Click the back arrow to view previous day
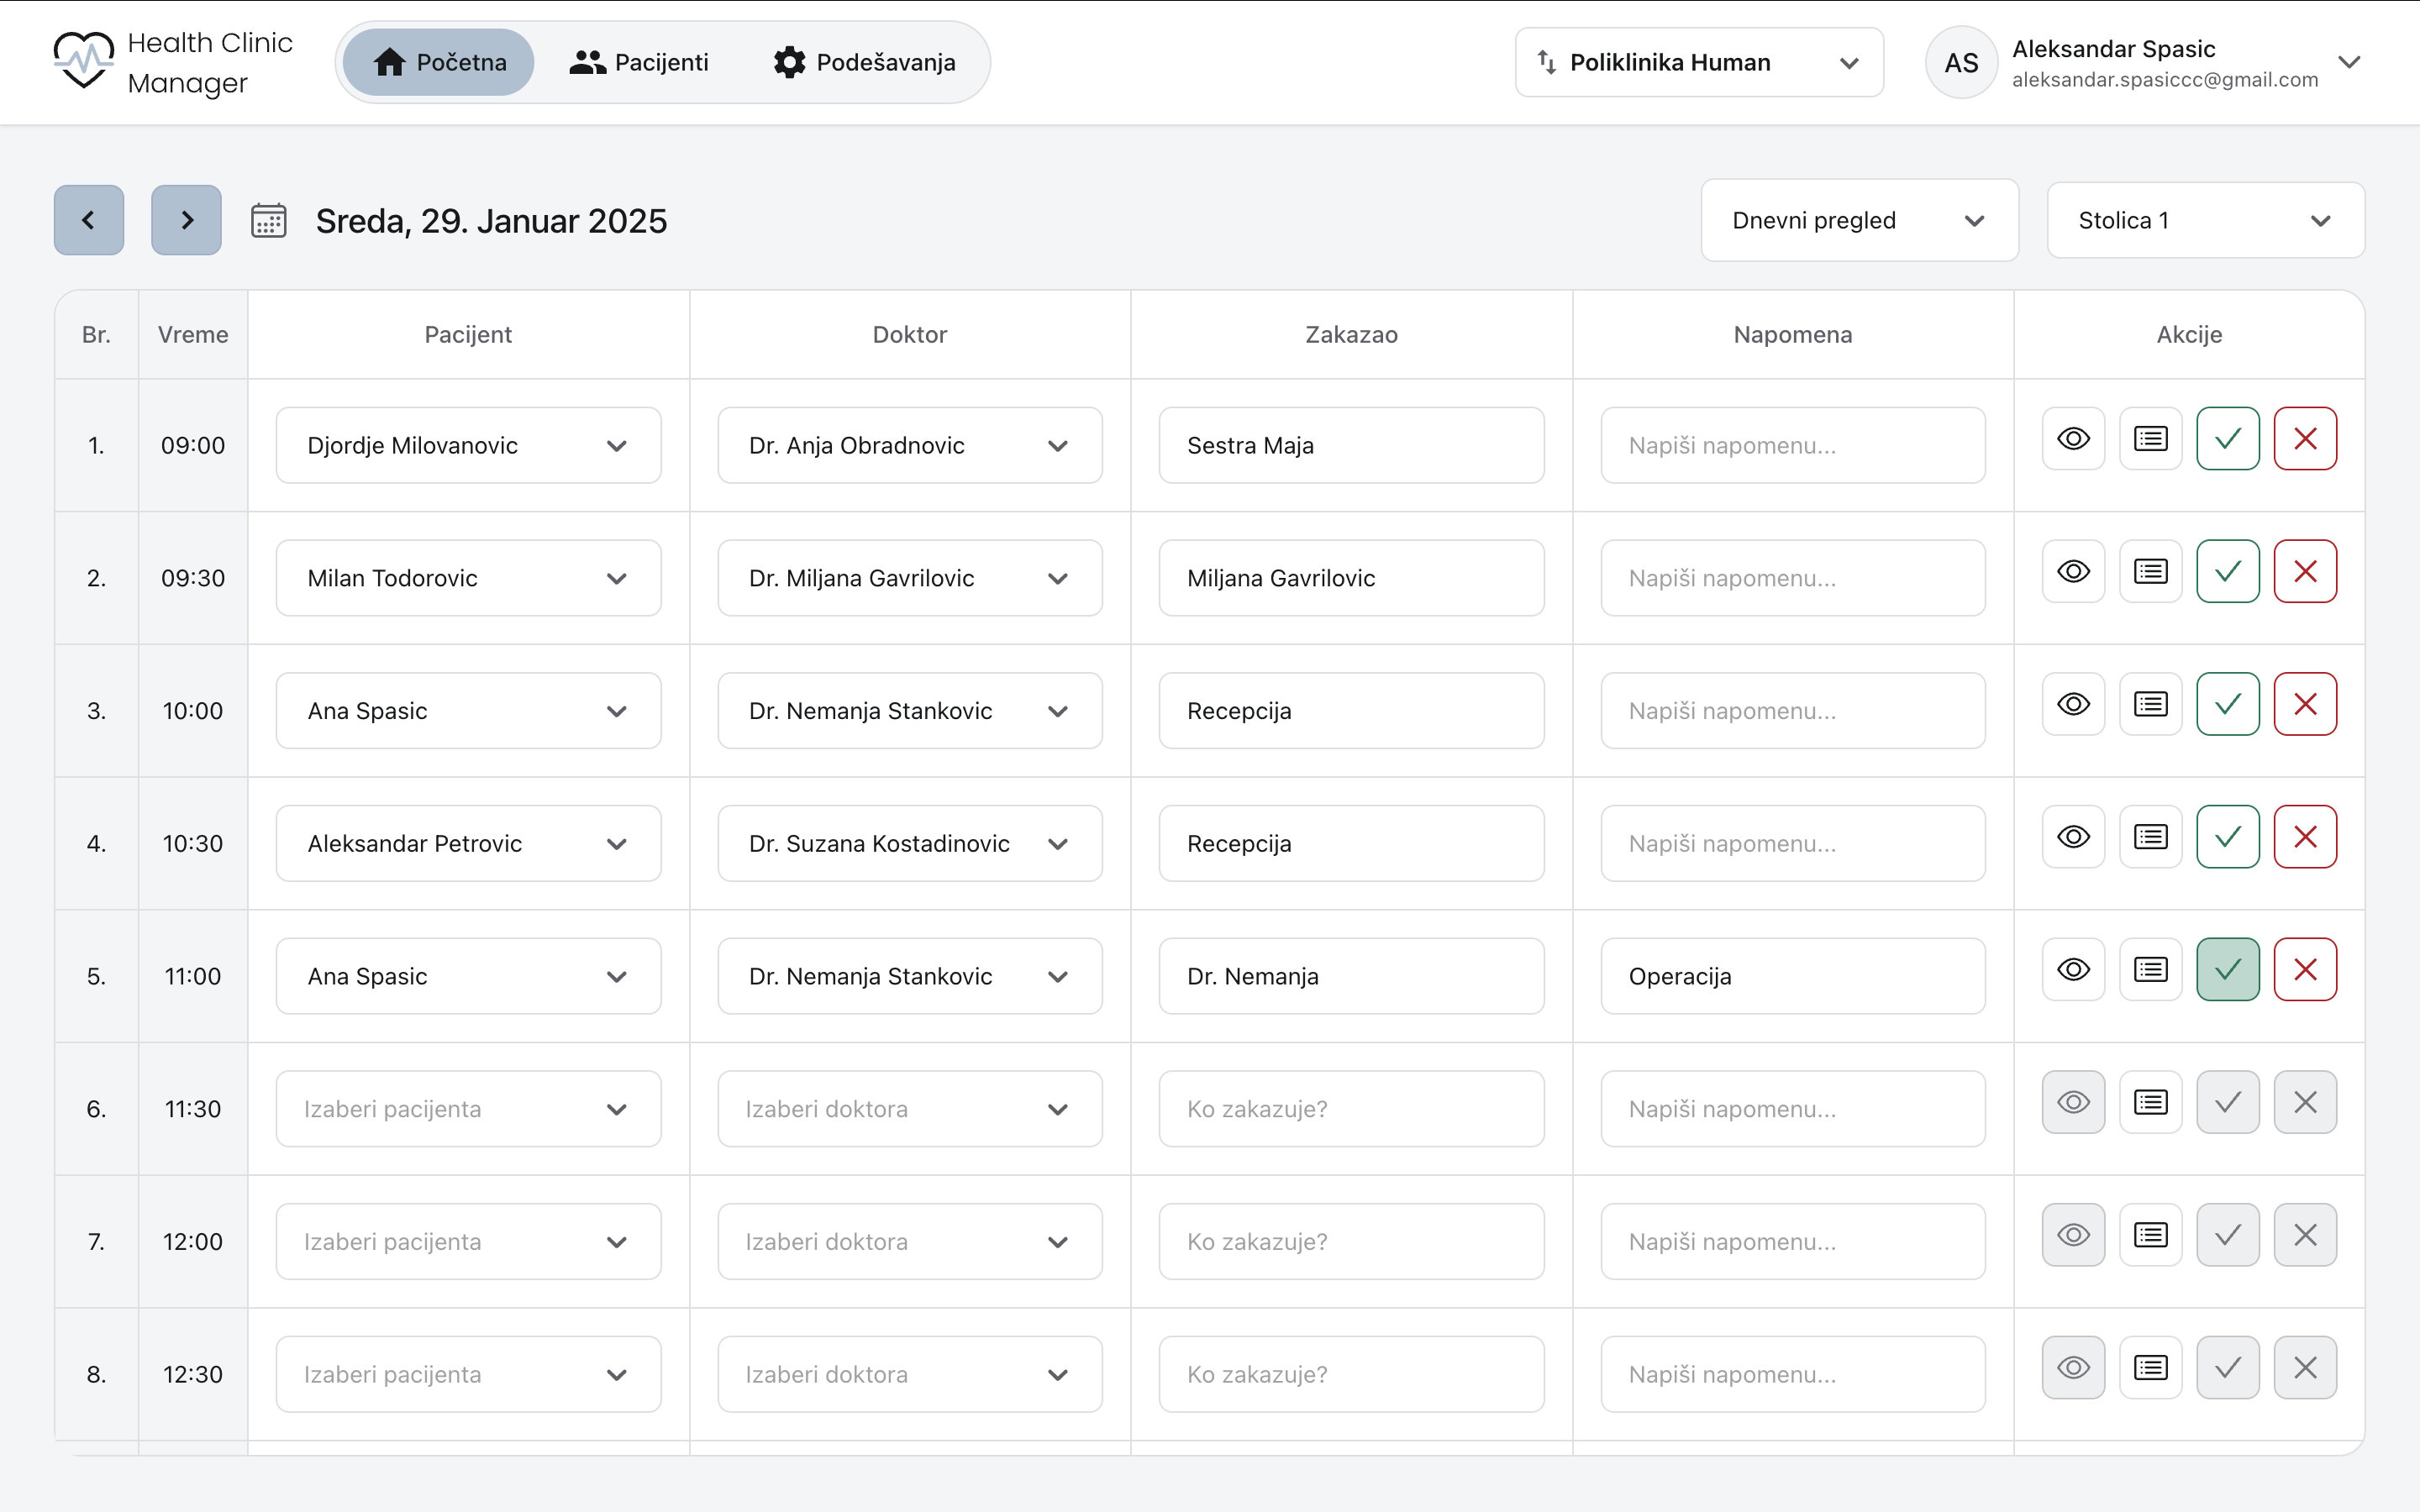 [88, 220]
